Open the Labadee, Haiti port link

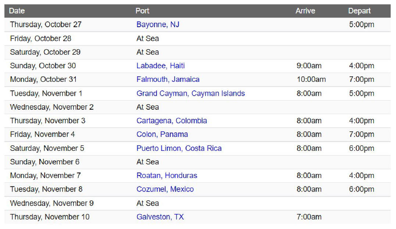click(161, 66)
